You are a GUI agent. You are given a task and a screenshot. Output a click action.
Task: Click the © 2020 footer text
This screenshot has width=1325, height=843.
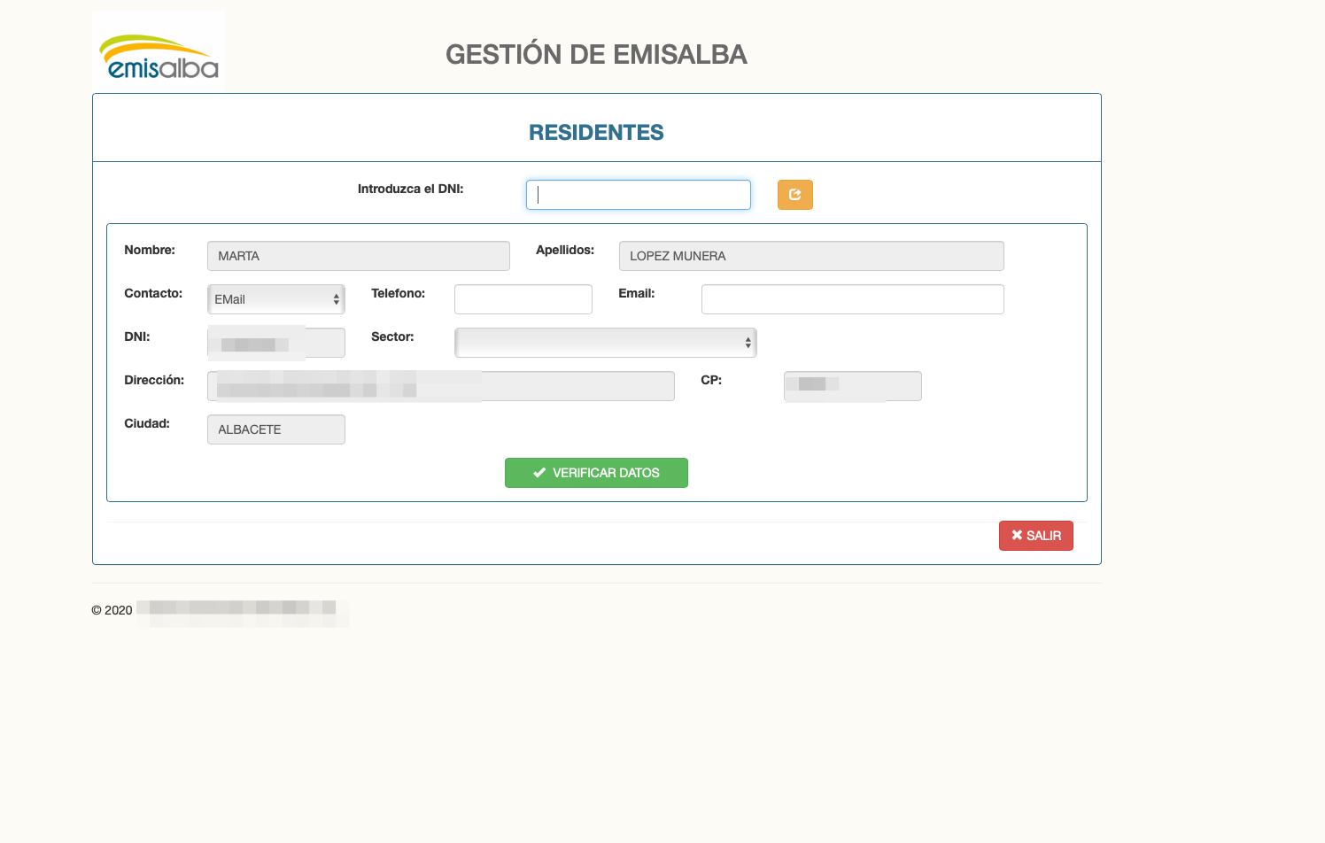112,610
